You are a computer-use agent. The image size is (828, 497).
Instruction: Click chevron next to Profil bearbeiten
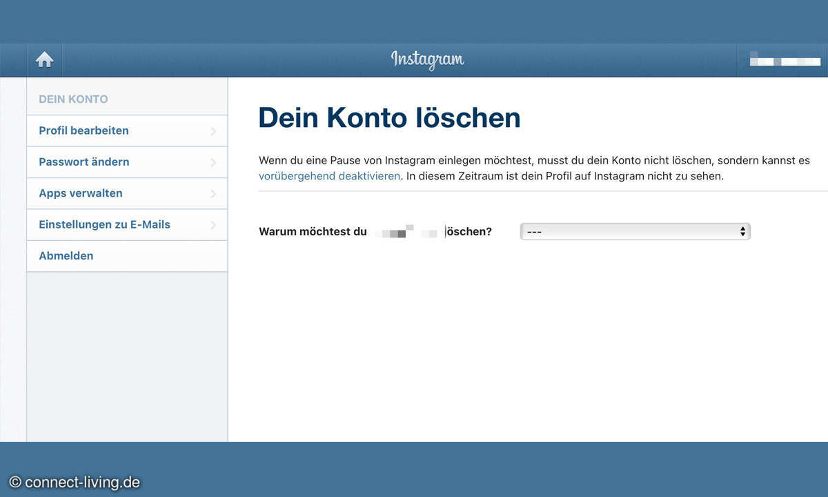point(213,131)
